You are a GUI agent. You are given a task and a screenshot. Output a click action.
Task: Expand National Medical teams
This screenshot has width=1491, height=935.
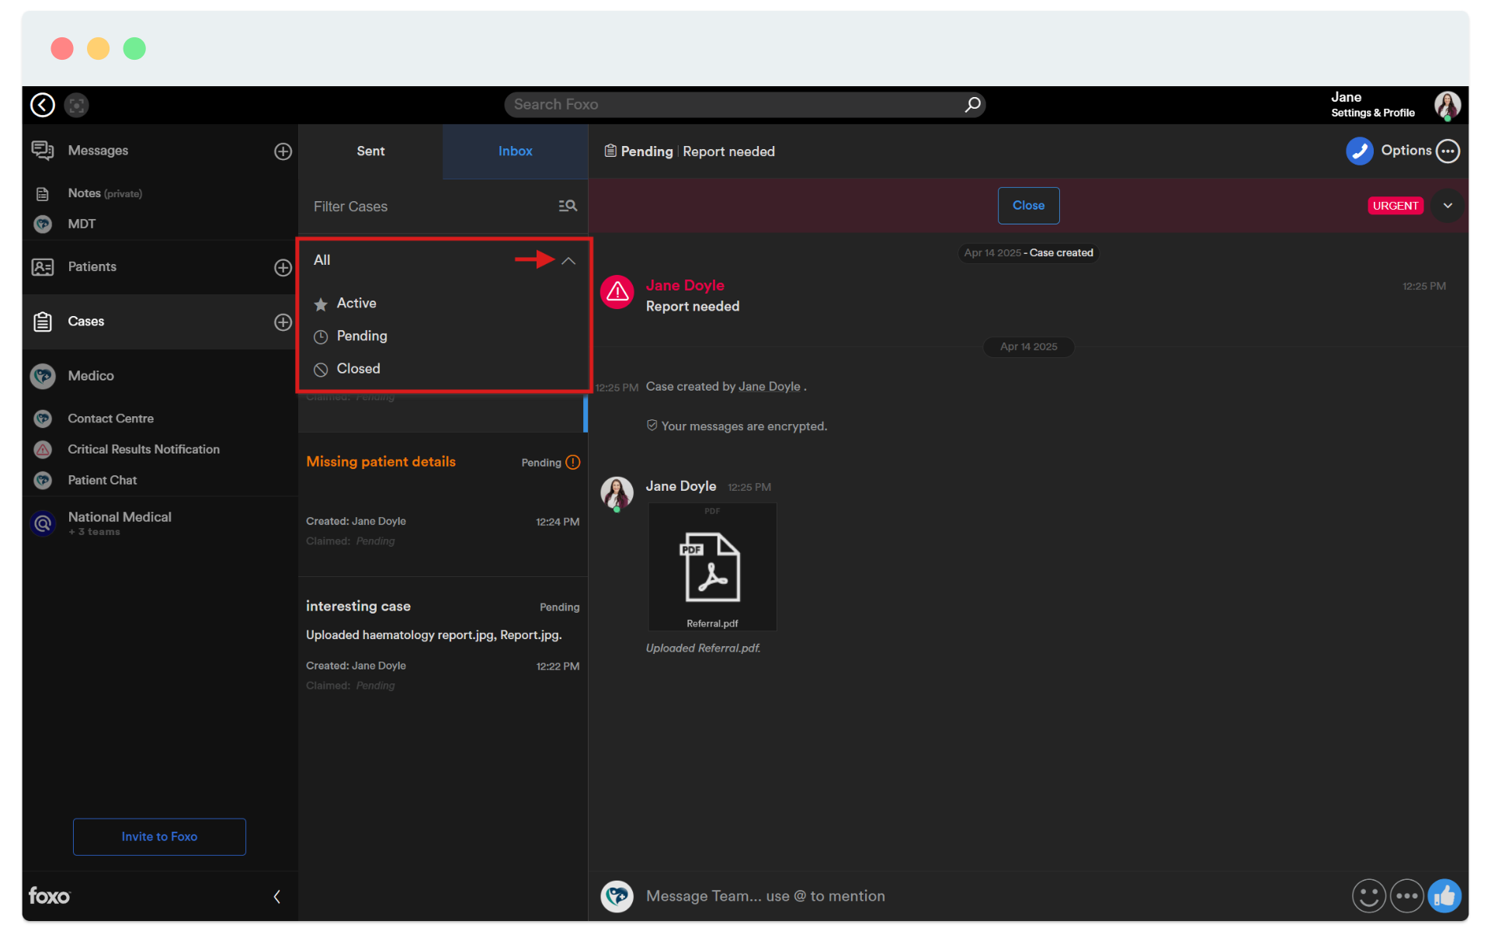120,523
